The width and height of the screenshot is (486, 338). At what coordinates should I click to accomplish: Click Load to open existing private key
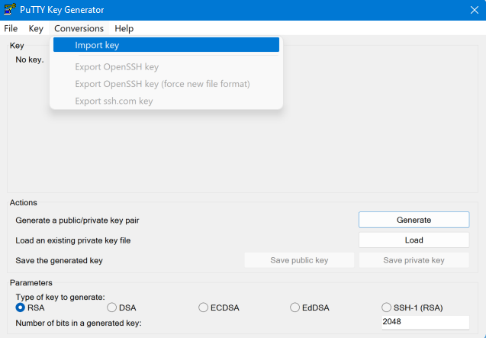(x=414, y=240)
